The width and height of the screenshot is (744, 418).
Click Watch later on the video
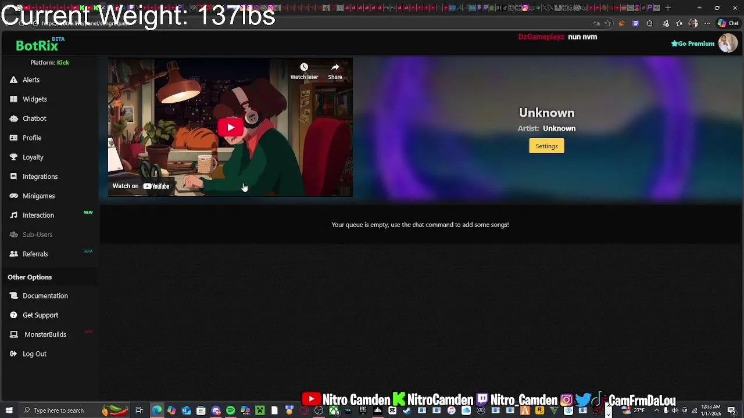304,71
